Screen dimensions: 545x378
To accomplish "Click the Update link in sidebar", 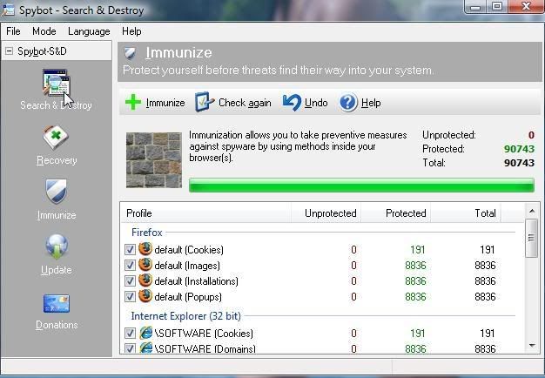I will [57, 270].
